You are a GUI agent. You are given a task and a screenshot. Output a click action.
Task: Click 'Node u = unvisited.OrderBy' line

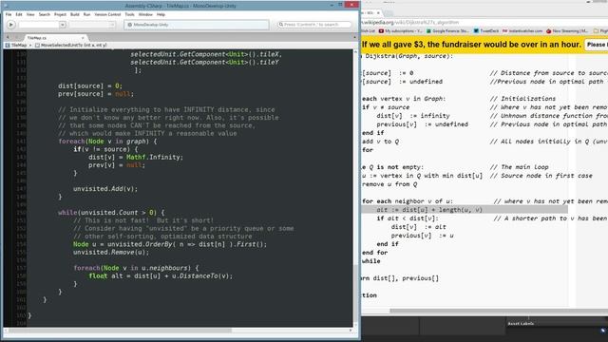click(170, 244)
